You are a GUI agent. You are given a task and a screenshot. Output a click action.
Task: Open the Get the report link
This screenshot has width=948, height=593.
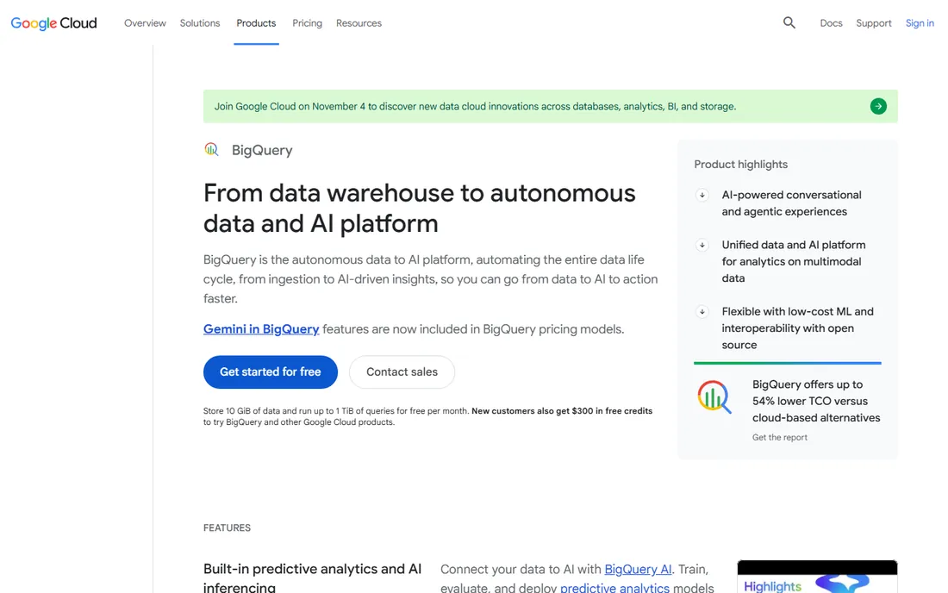(x=779, y=437)
